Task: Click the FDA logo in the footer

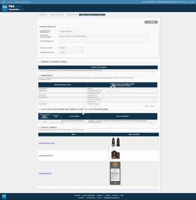Action: [4, 196]
